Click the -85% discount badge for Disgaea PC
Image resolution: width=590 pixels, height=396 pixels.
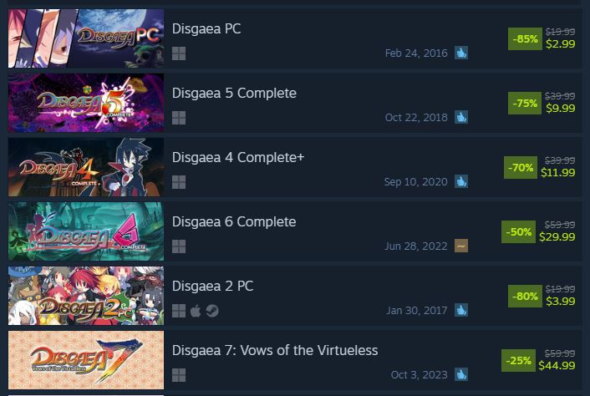525,38
